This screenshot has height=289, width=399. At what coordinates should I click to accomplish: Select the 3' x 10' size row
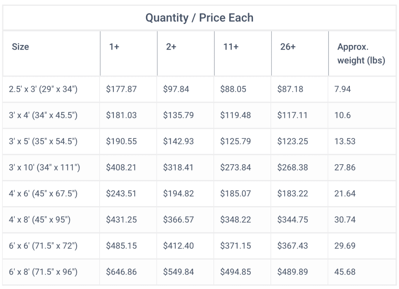[x=199, y=167]
